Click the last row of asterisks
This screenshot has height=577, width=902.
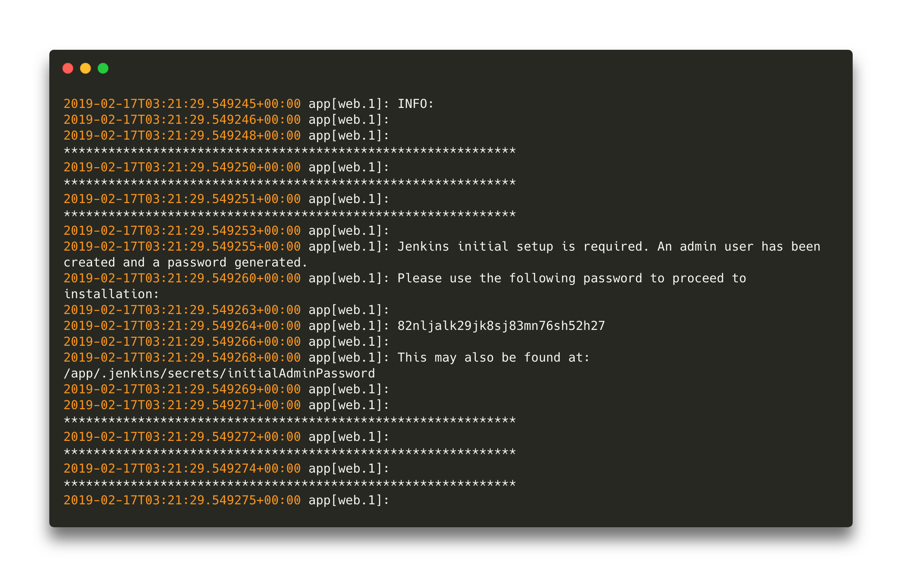click(290, 485)
